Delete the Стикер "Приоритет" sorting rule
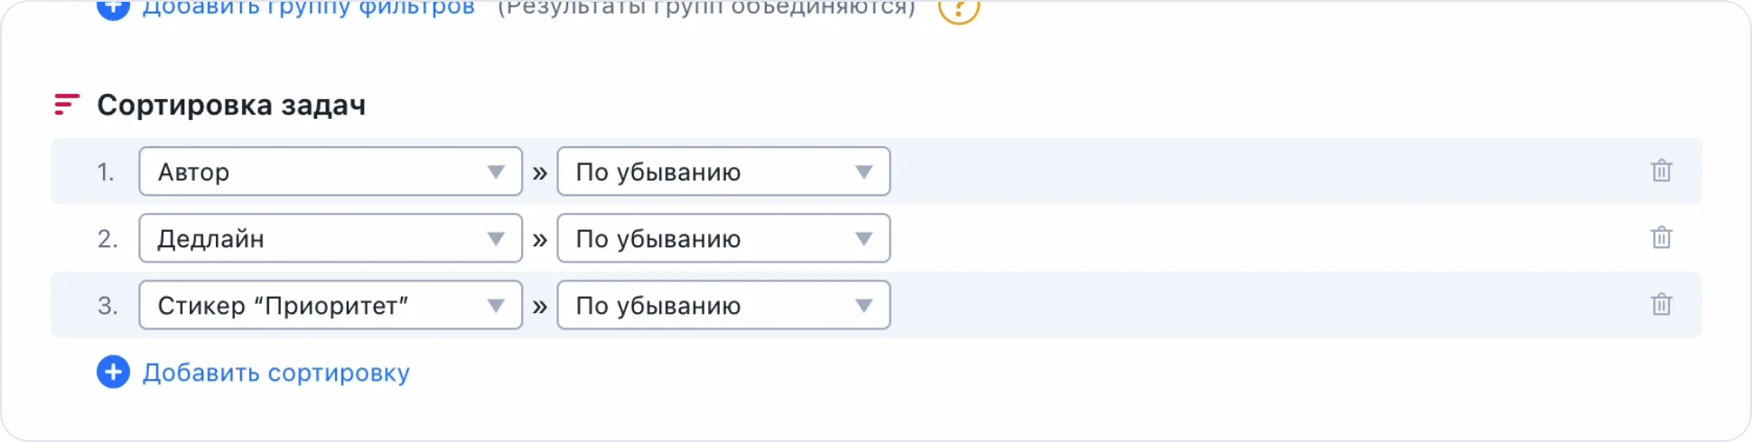Viewport: 1752px width, 442px height. point(1661,305)
